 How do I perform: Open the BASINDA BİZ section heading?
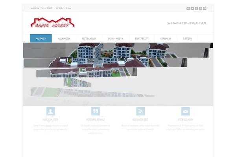[x=140, y=120]
